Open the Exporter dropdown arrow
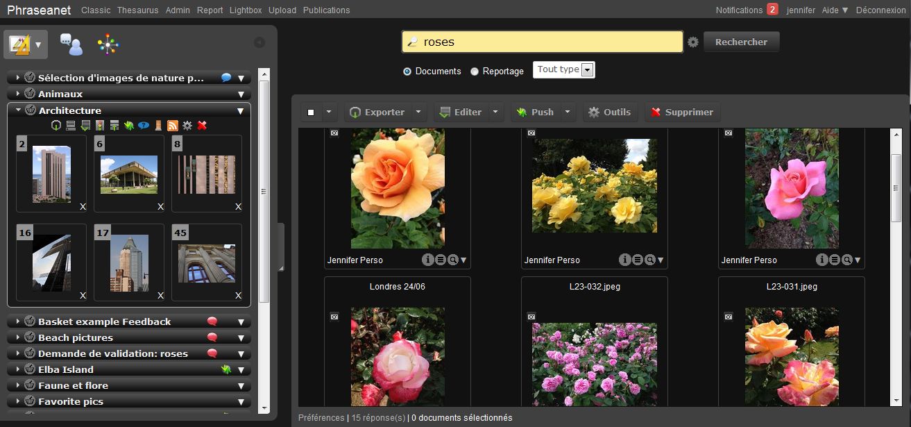Image resolution: width=911 pixels, height=427 pixels. coord(418,111)
